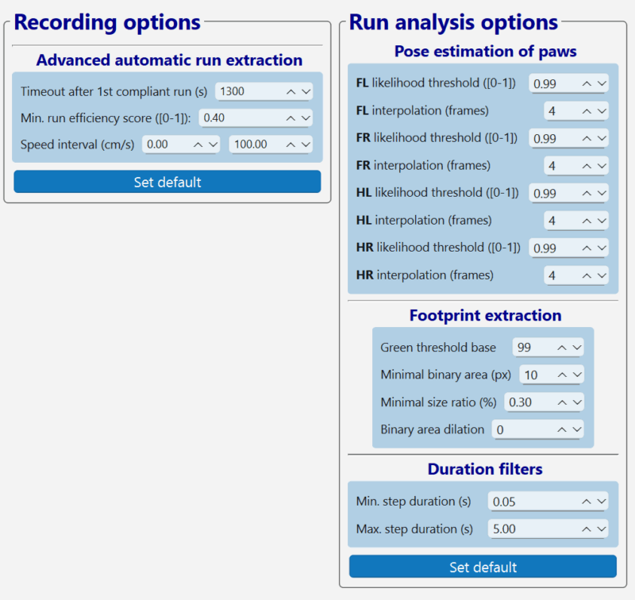Decrease the HR likelihood threshold
The height and width of the screenshot is (600, 635).
pyautogui.click(x=601, y=248)
